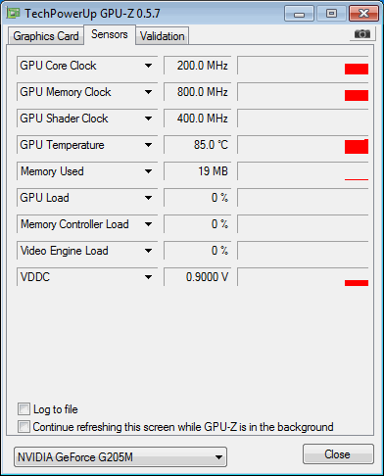Switch to the Graphics Card tab

(46, 36)
